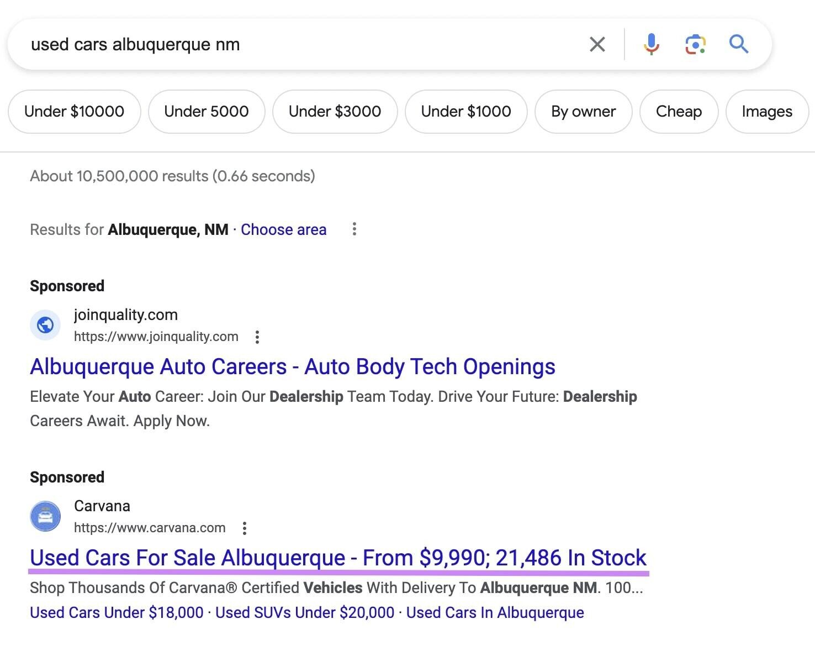815x661 pixels.
Task: Toggle the Under $10000 price filter
Action: pyautogui.click(x=74, y=112)
